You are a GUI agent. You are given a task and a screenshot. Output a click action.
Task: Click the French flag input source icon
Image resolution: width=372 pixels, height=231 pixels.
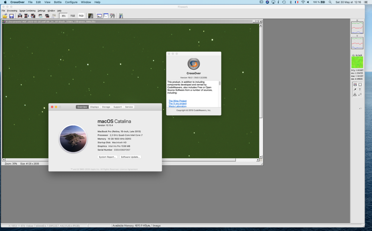click(x=296, y=2)
